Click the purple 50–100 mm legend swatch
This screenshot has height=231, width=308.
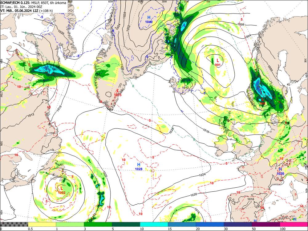(x=266, y=224)
